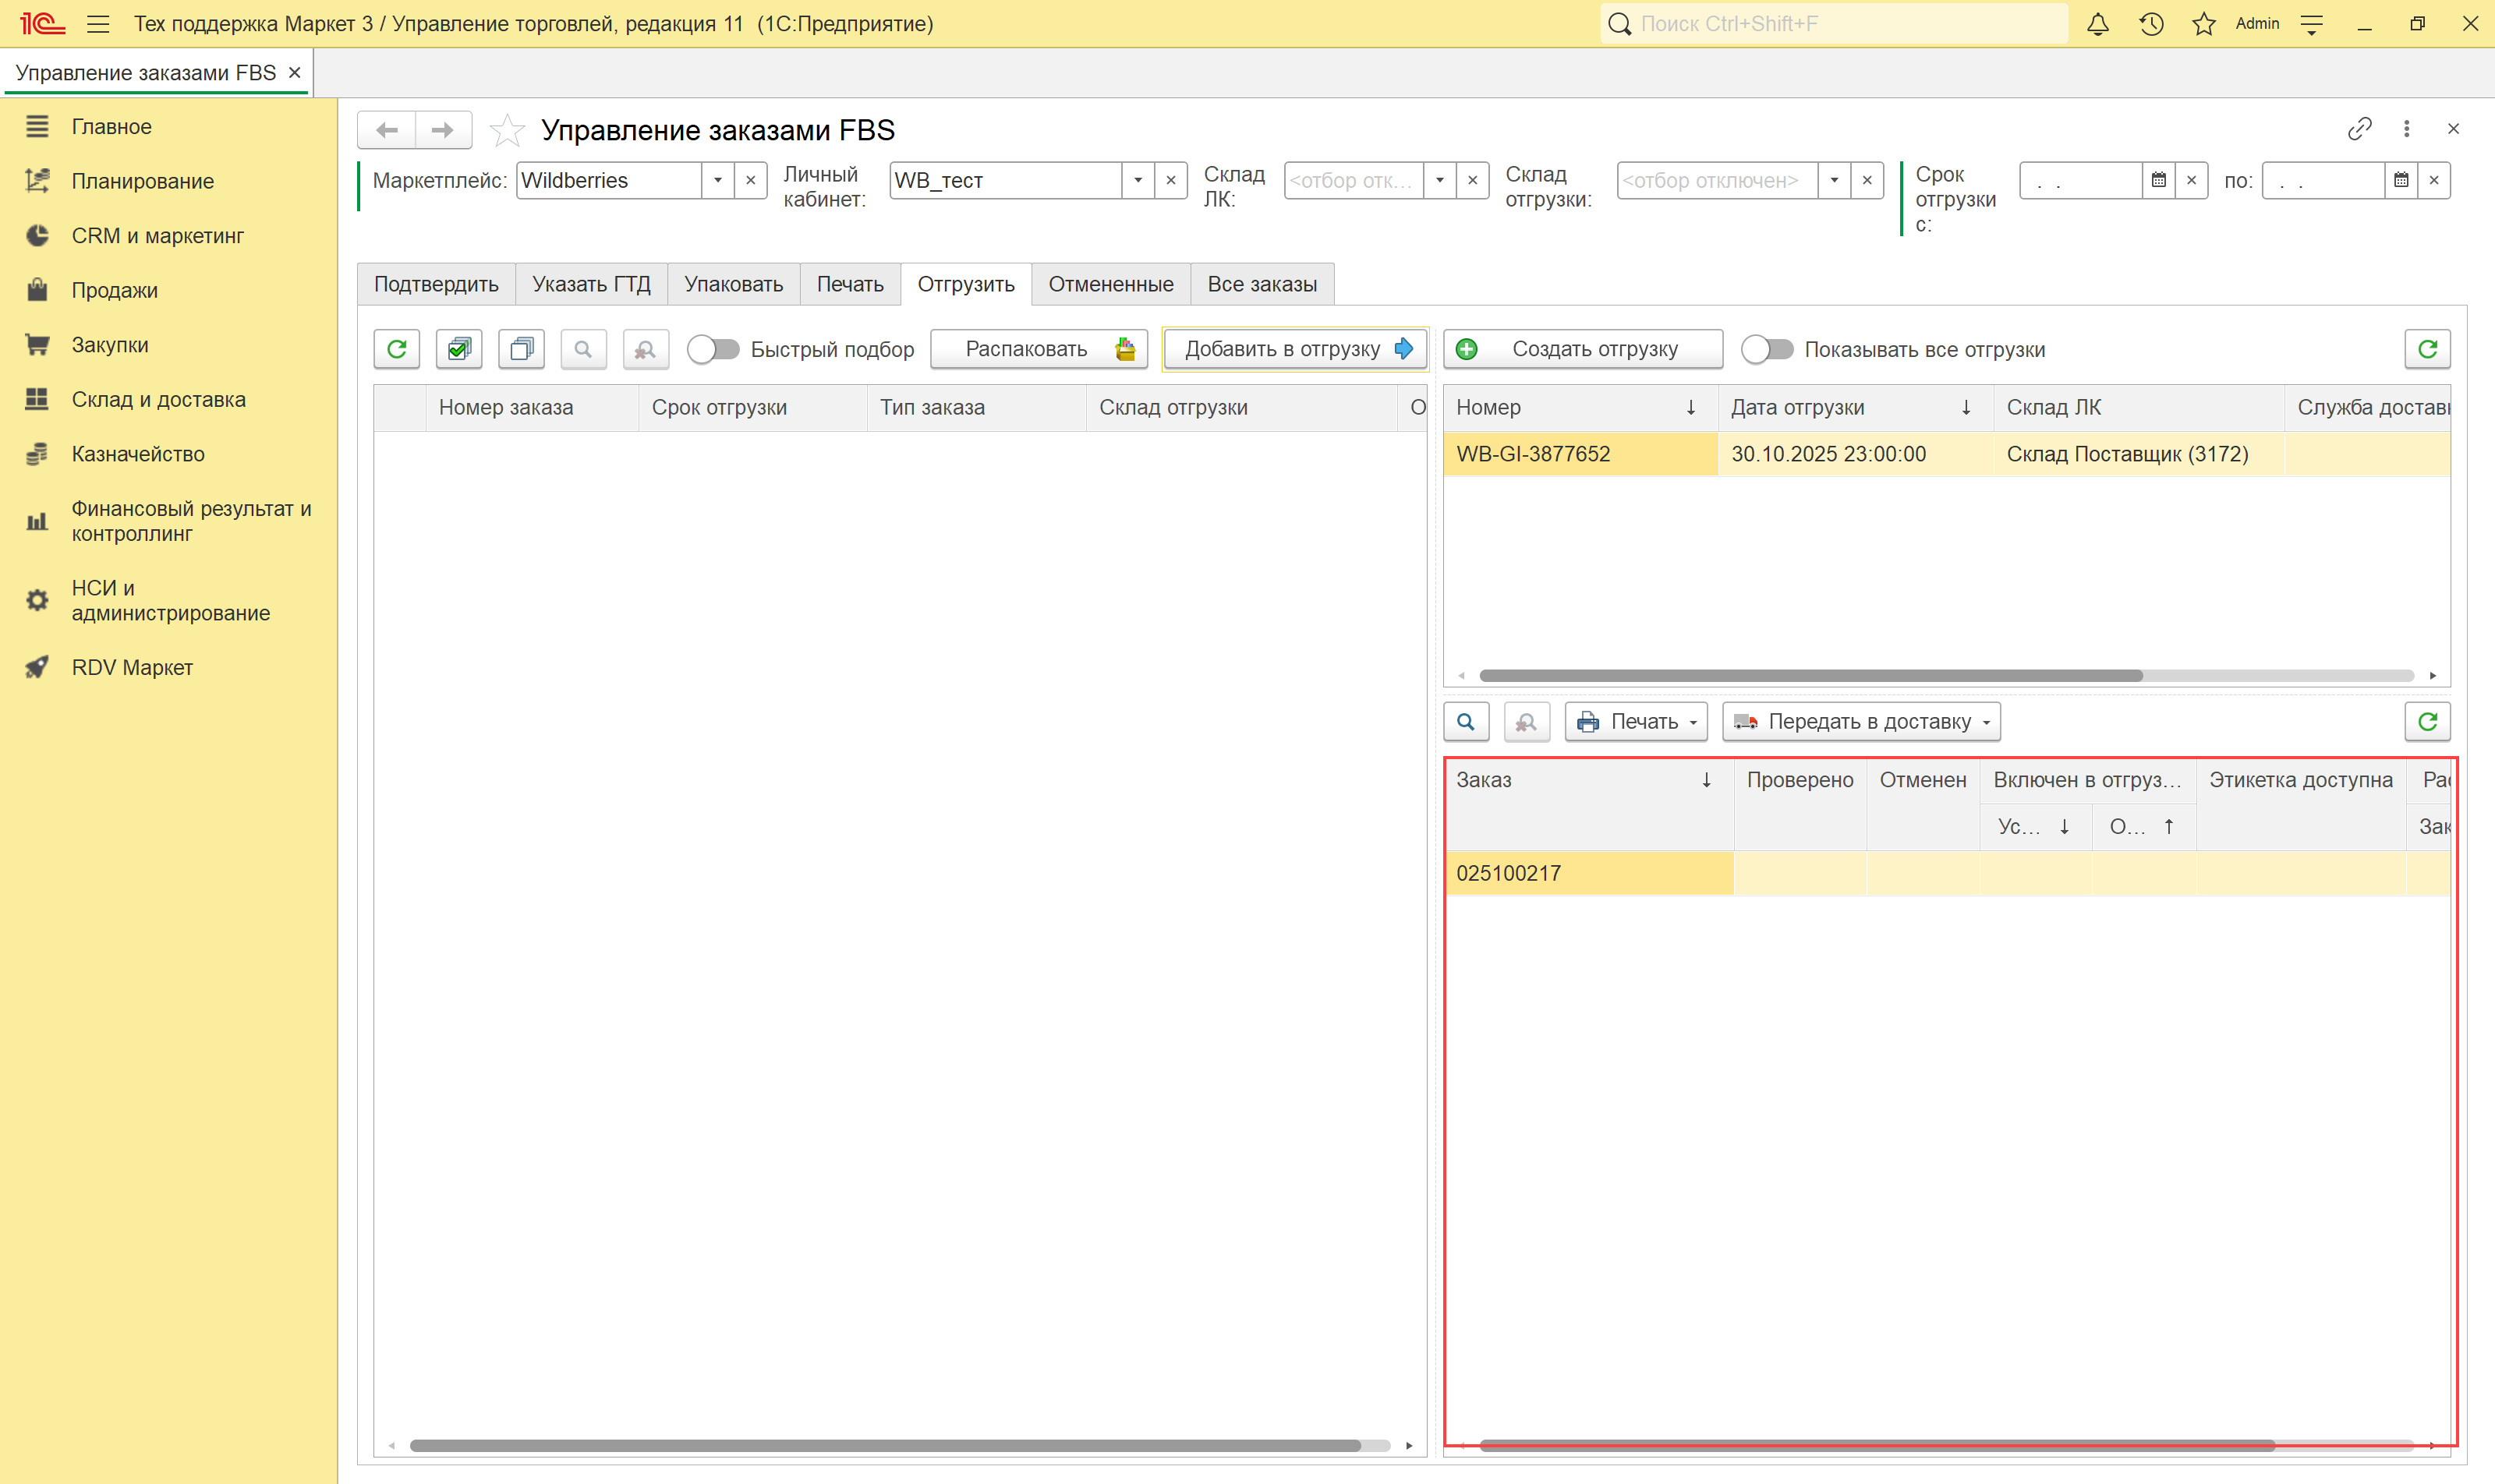Click the Создать отгрузку button

click(x=1583, y=349)
